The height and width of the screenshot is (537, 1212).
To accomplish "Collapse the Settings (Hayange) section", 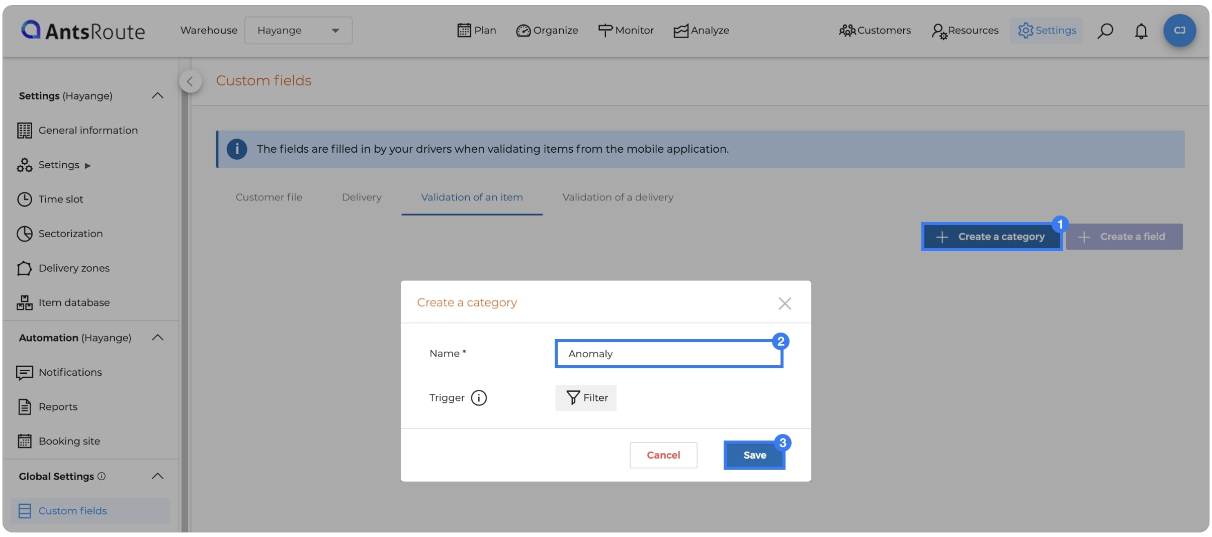I will pyautogui.click(x=157, y=95).
